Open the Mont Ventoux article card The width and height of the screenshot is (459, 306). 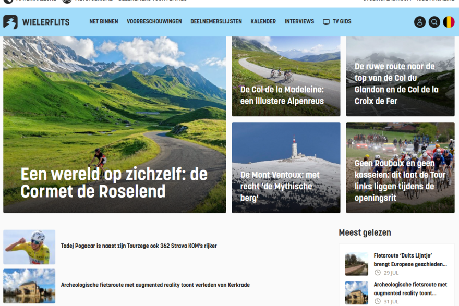click(x=286, y=168)
